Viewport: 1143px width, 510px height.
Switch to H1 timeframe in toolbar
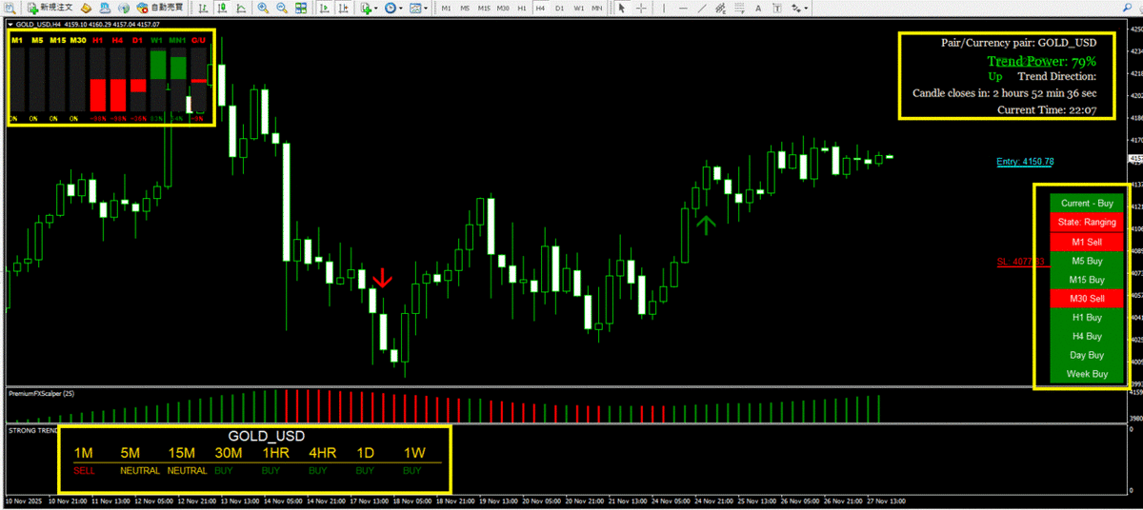[522, 8]
